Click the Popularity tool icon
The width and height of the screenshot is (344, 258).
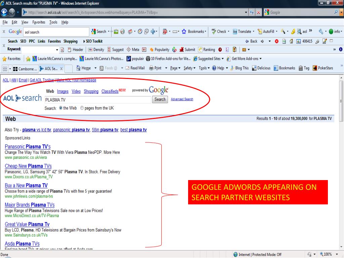[x=152, y=50]
